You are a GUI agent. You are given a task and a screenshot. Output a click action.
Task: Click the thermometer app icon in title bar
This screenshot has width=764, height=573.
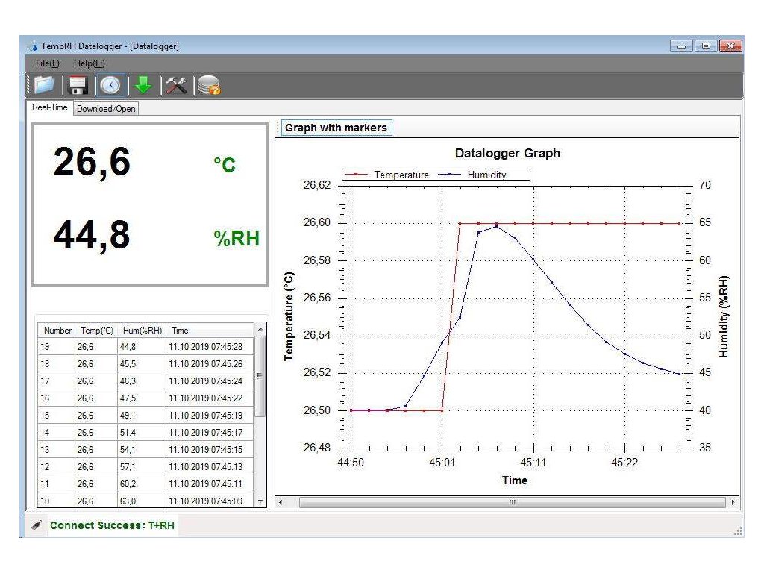pyautogui.click(x=32, y=46)
